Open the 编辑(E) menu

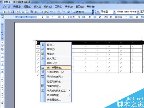tap(17, 7)
